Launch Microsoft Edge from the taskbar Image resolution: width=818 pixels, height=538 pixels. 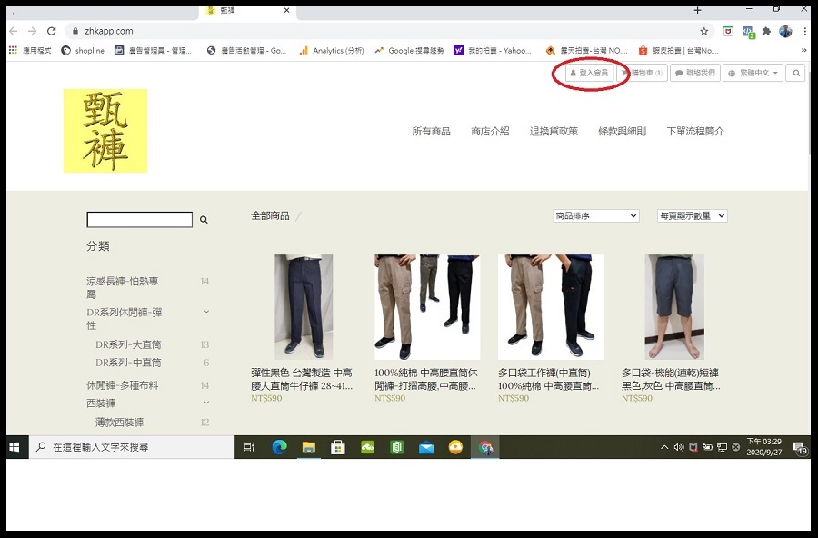(x=280, y=446)
